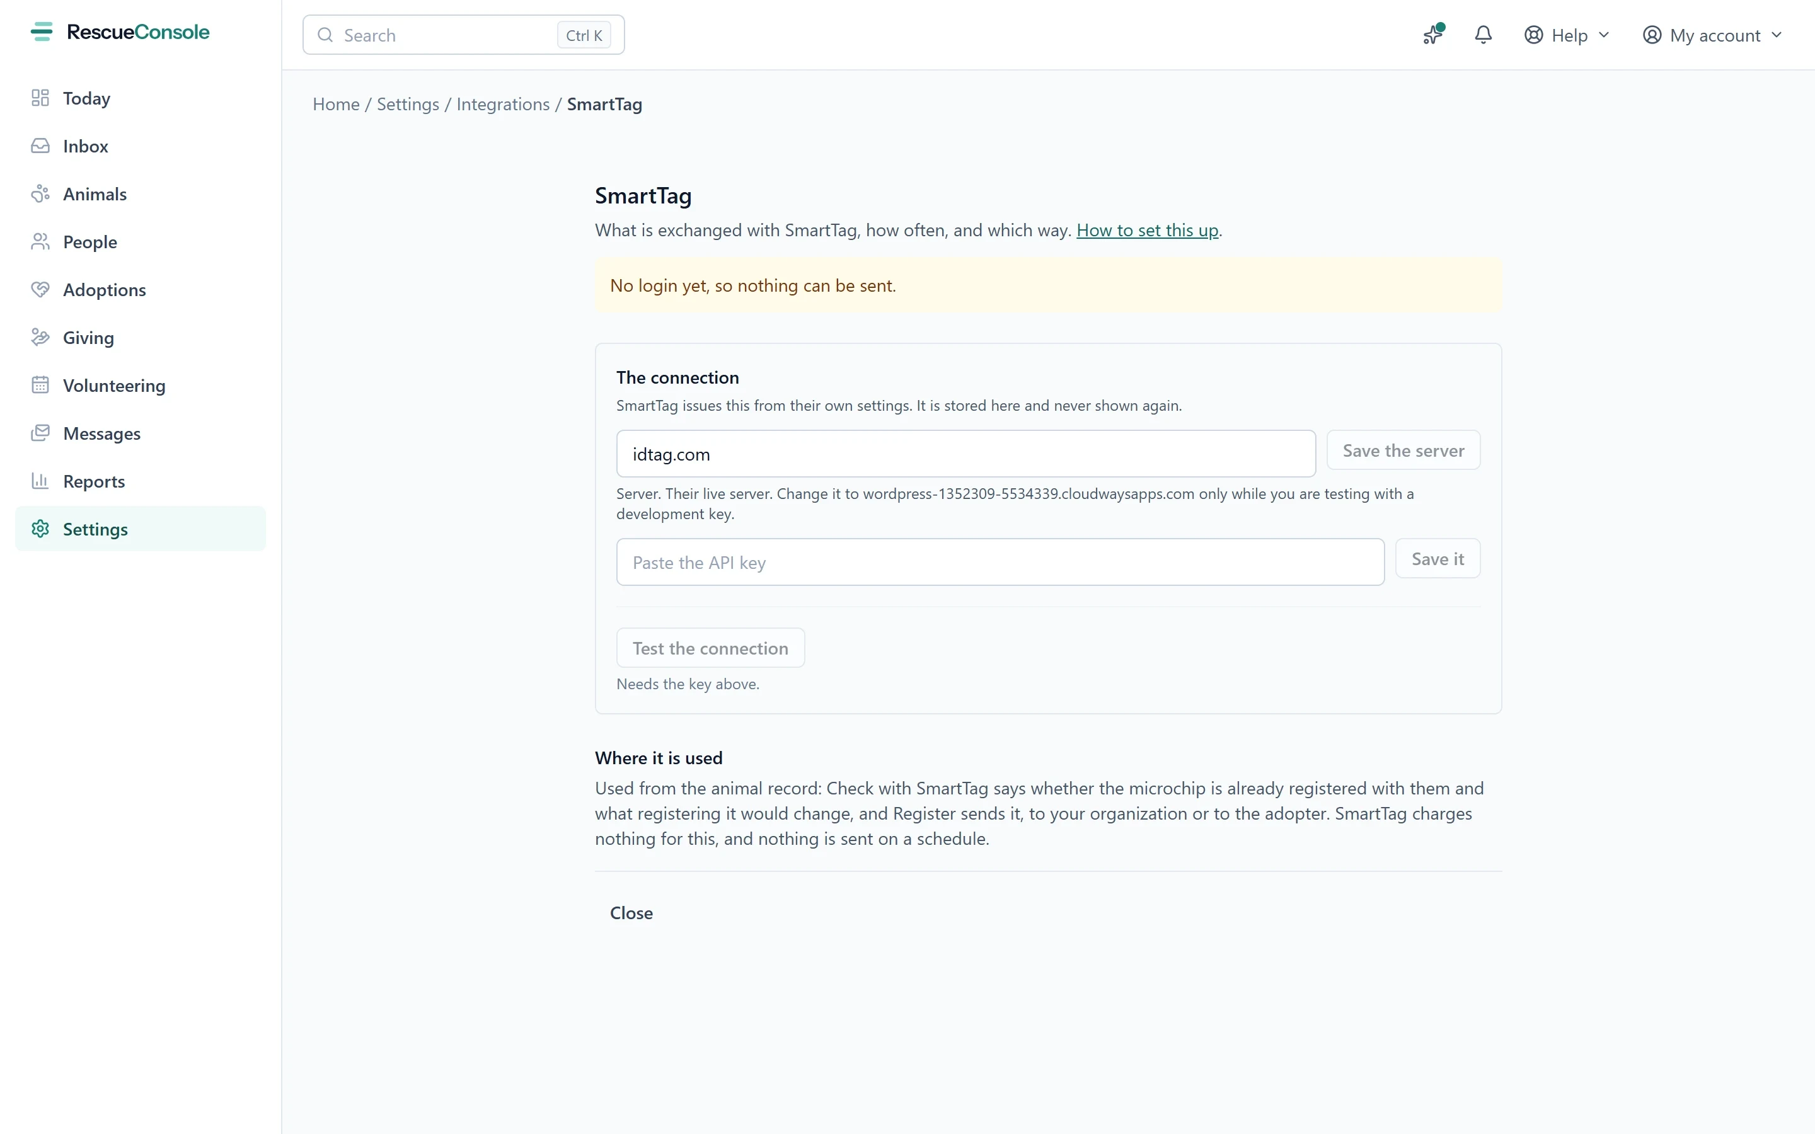The height and width of the screenshot is (1134, 1815).
Task: Open the How to set this up link
Action: 1148,230
